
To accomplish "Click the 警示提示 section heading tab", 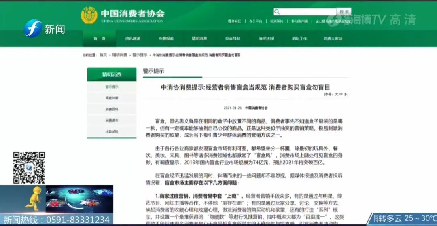I will pos(154,71).
